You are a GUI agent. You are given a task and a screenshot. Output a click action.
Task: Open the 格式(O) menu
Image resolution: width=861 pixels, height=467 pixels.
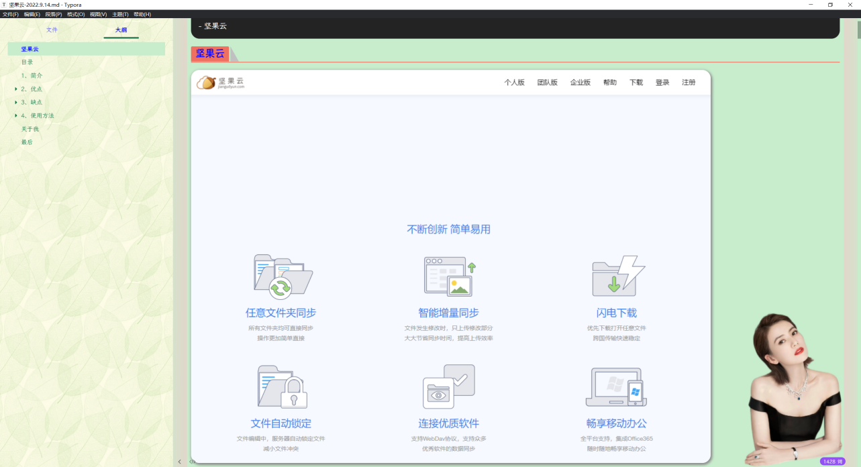pos(76,14)
